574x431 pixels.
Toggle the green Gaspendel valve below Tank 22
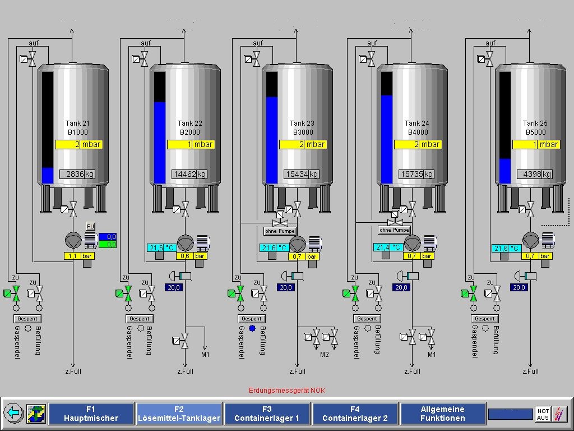(127, 293)
